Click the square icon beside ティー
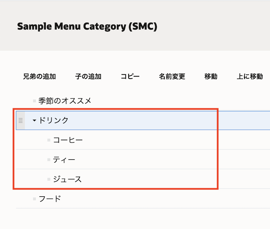Viewport: 270px width, 229px height. [48, 159]
